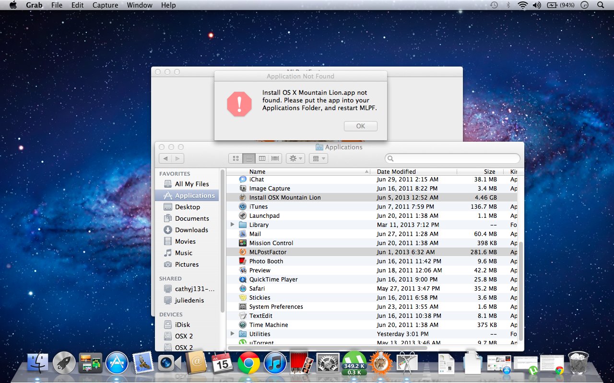Viewport: 614px width, 383px height.
Task: Open the File menu
Action: tap(57, 5)
